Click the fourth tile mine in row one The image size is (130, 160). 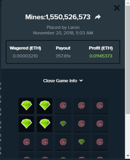point(81,106)
